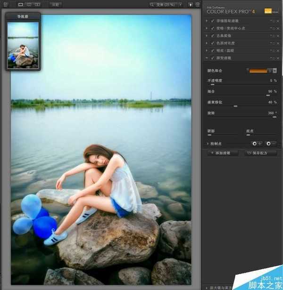The image size is (283, 290).
Task: Toggle the 古典柔焦 filter checkbox
Action: click(212, 36)
